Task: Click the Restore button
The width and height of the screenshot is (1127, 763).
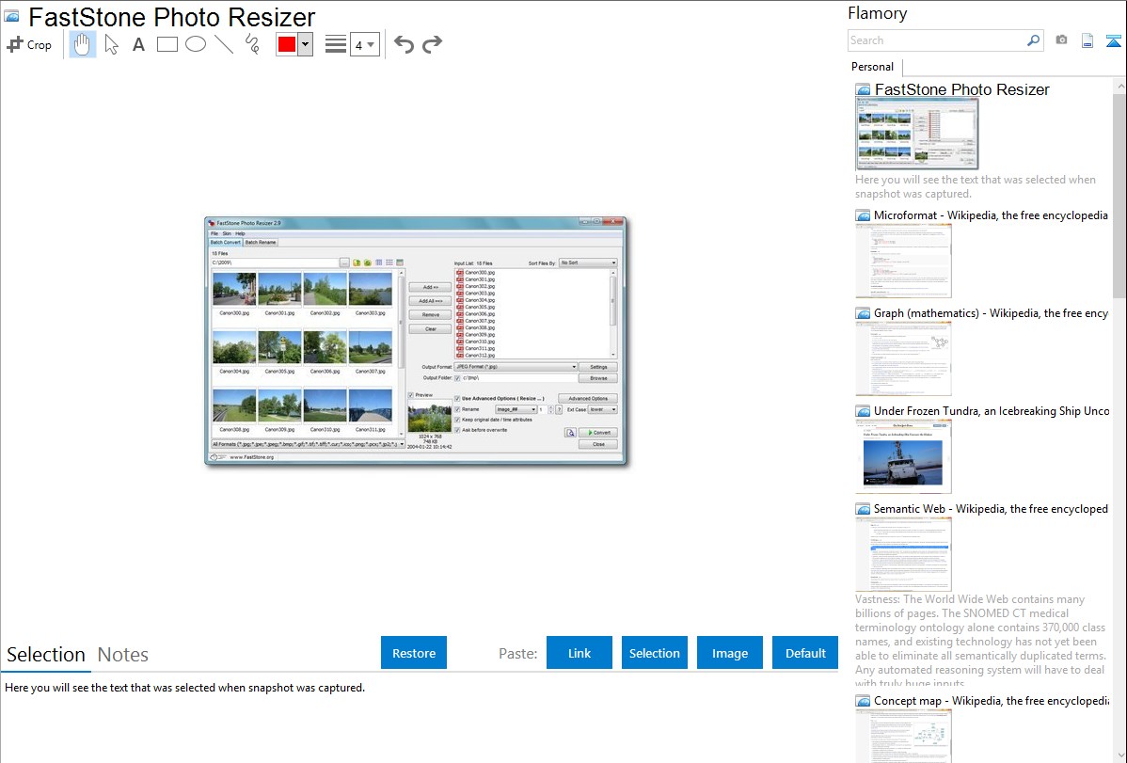Action: [x=414, y=653]
